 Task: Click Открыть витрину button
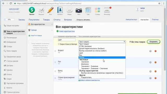pyautogui.click(x=83, y=20)
